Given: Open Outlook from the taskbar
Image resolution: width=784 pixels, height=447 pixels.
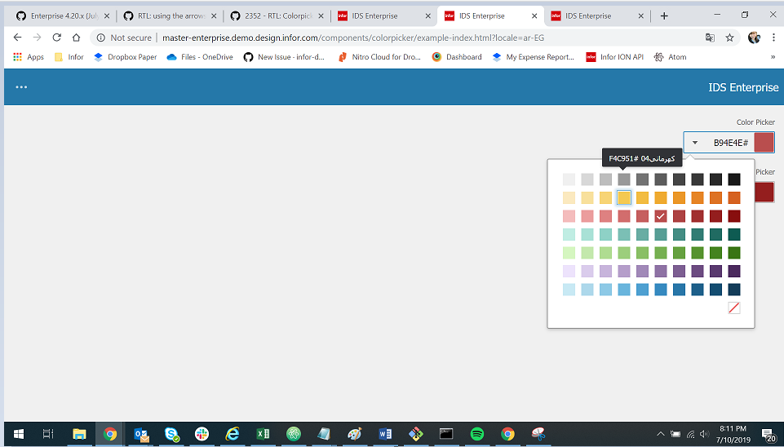Looking at the screenshot, I should pyautogui.click(x=141, y=434).
